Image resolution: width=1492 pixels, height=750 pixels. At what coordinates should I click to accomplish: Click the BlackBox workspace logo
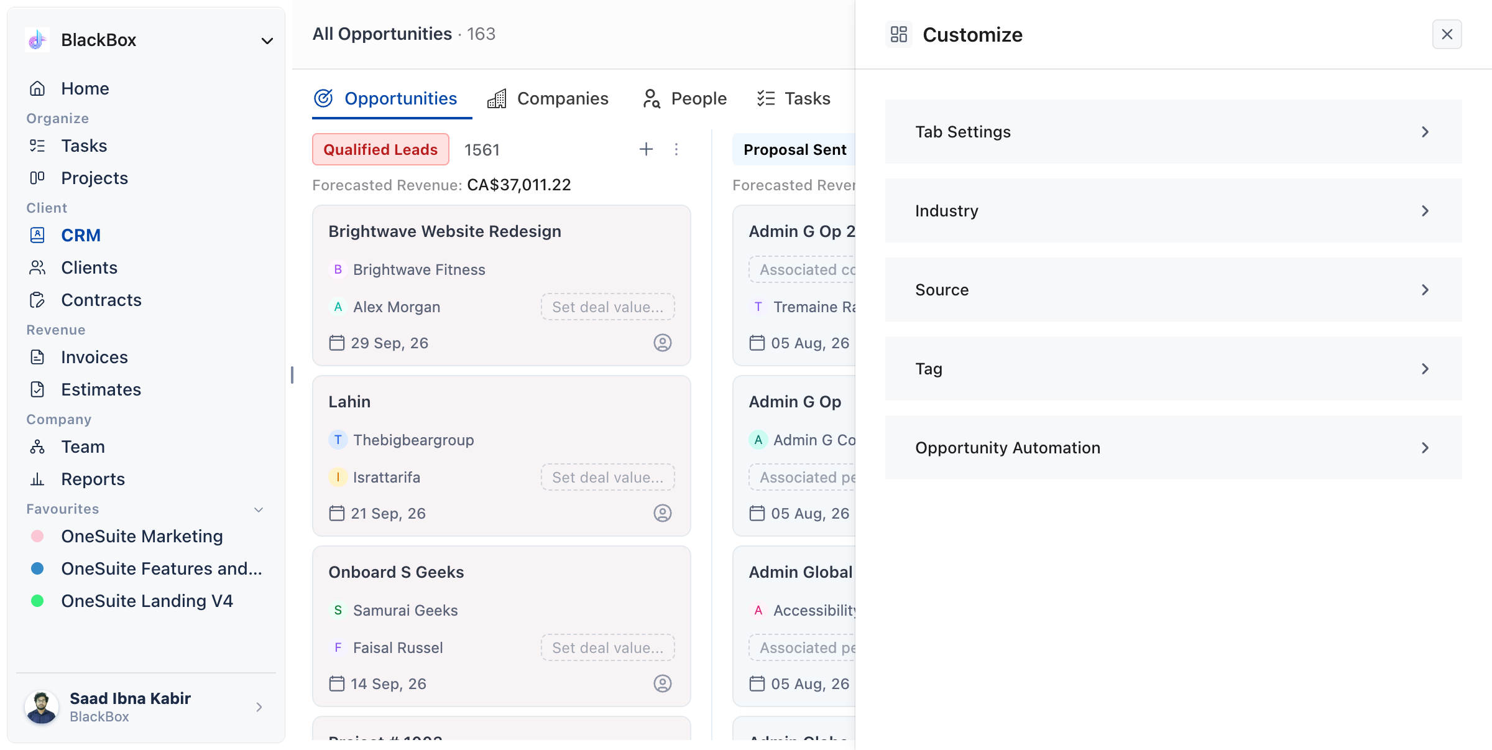tap(37, 40)
